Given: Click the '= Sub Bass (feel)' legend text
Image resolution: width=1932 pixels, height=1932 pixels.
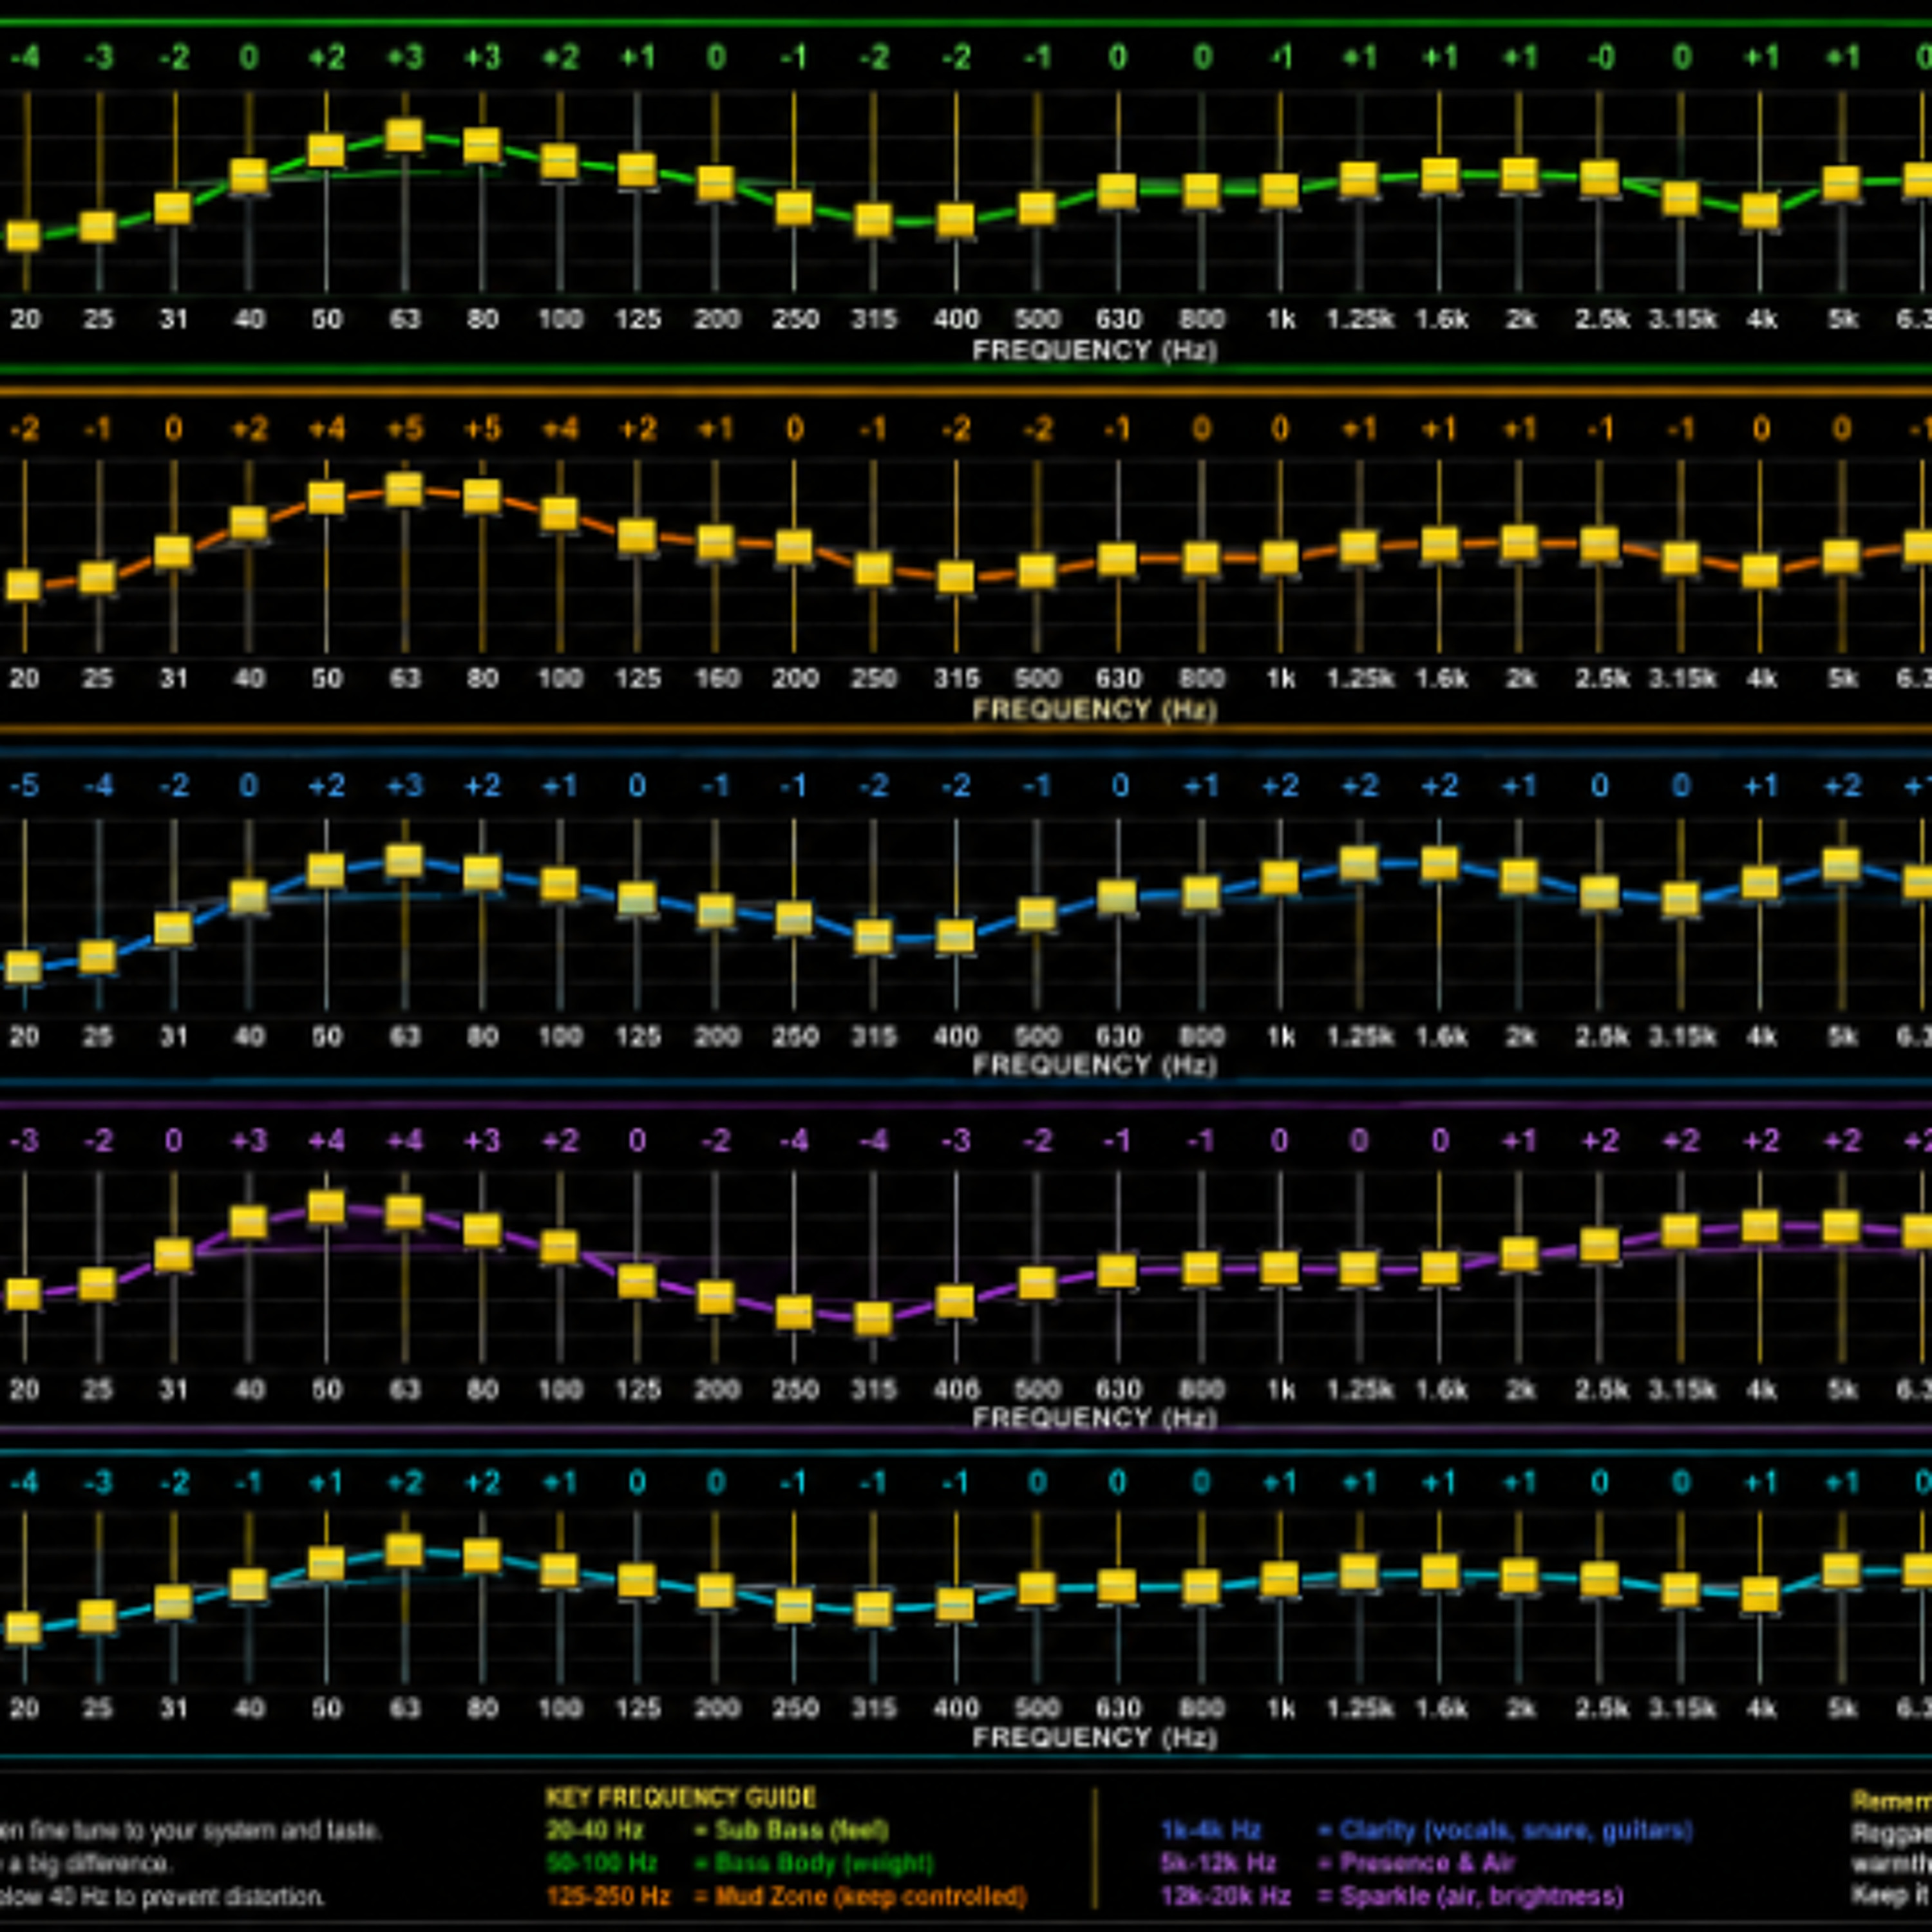Looking at the screenshot, I should [x=791, y=1831].
